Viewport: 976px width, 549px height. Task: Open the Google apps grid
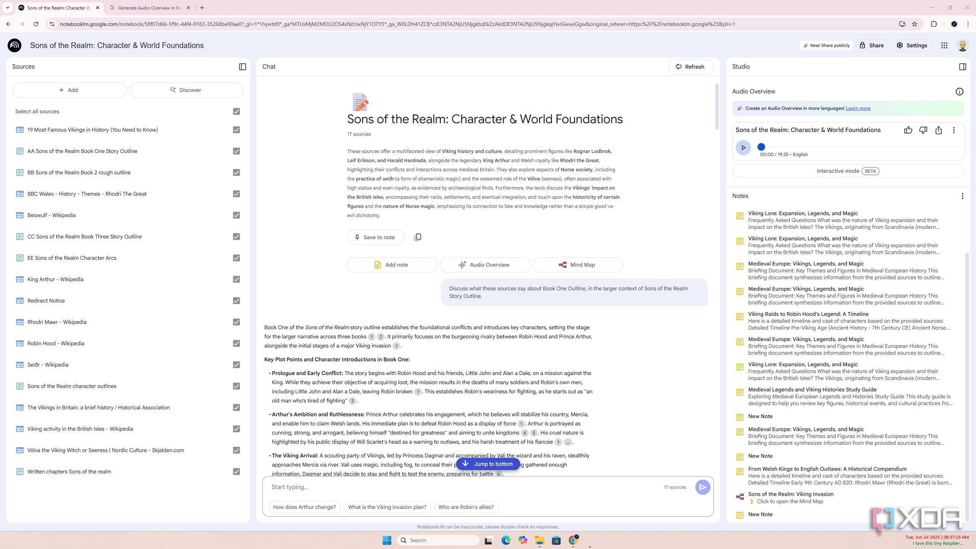(944, 45)
